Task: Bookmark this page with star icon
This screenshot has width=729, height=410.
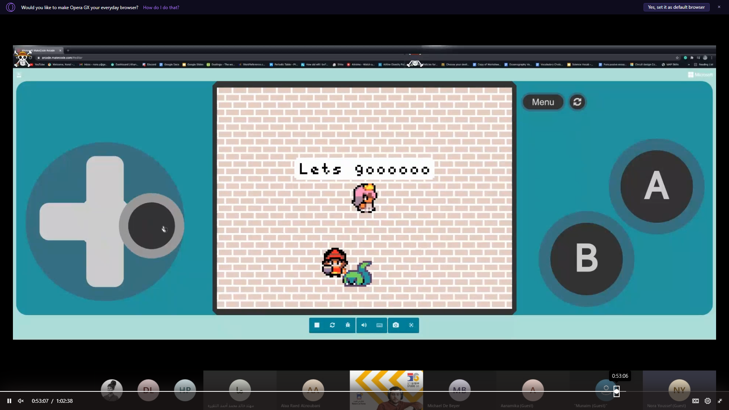Action: [x=677, y=58]
